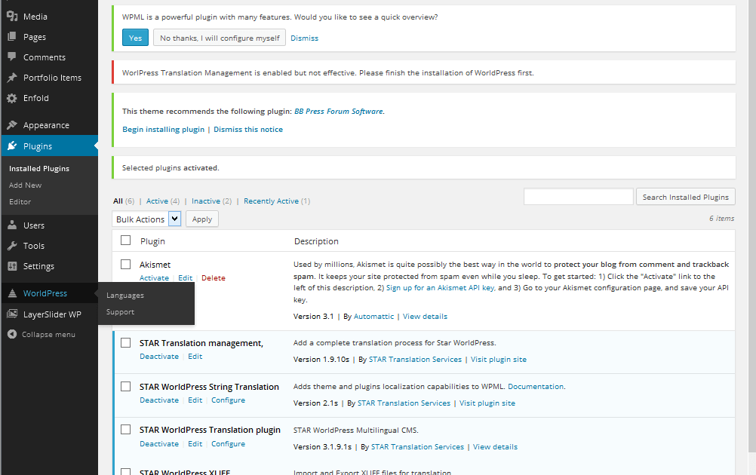The width and height of the screenshot is (756, 475).
Task: Edit the Akismet plugin
Action: (185, 278)
